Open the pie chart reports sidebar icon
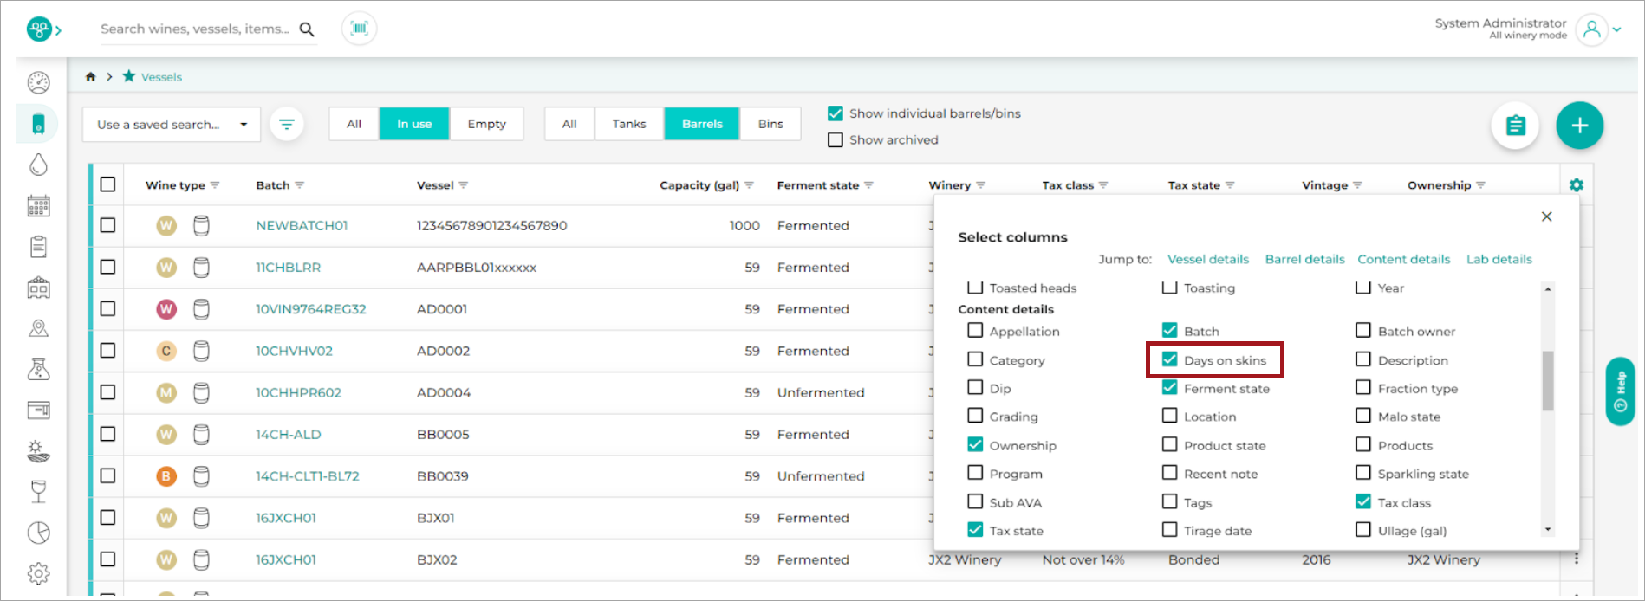Screen dimensions: 1645x601 coord(38,533)
